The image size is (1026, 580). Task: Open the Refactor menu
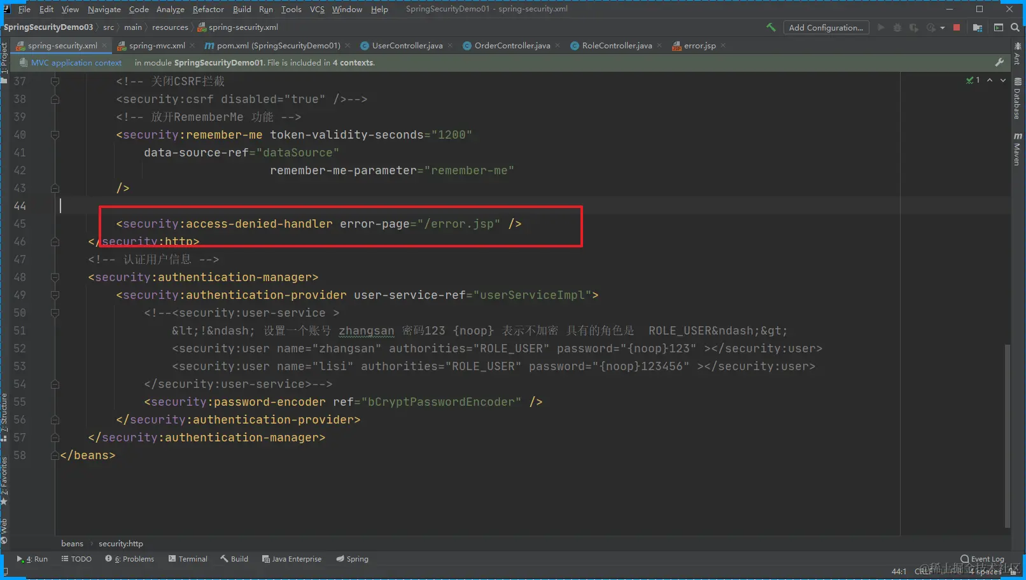(208, 9)
